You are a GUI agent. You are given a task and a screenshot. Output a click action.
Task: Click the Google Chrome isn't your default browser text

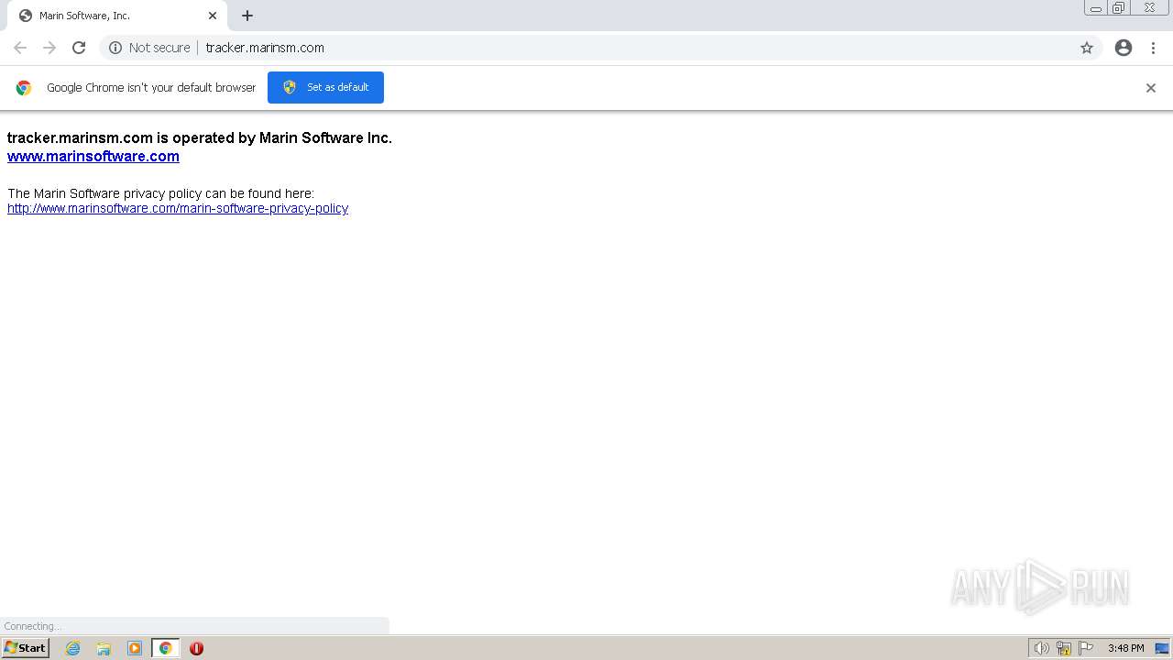[151, 88]
